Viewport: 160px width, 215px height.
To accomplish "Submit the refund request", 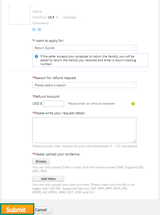I will click(x=17, y=209).
